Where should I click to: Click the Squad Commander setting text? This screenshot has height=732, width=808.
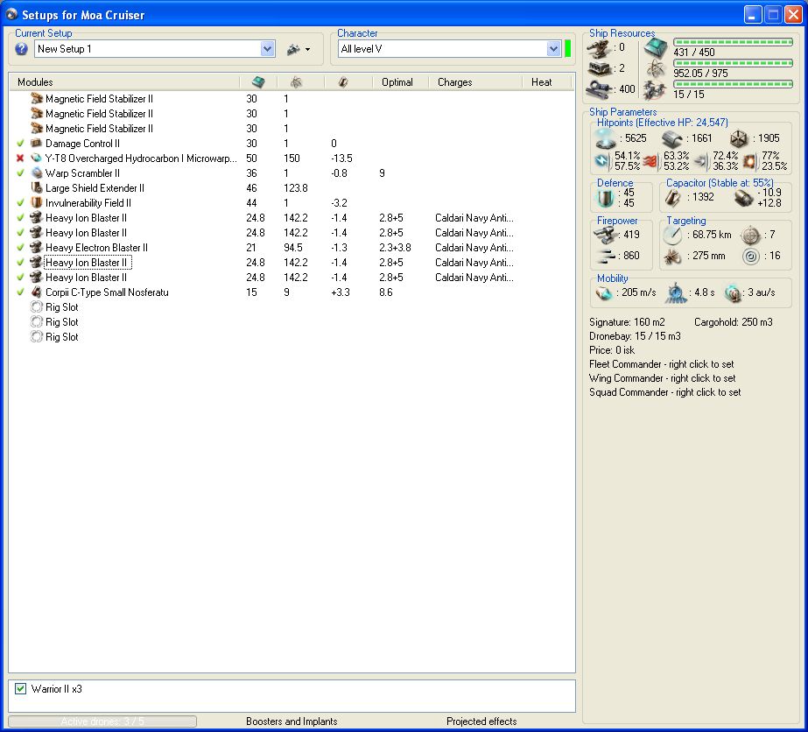pos(664,392)
